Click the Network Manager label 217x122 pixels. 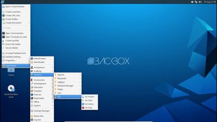(x=65, y=86)
